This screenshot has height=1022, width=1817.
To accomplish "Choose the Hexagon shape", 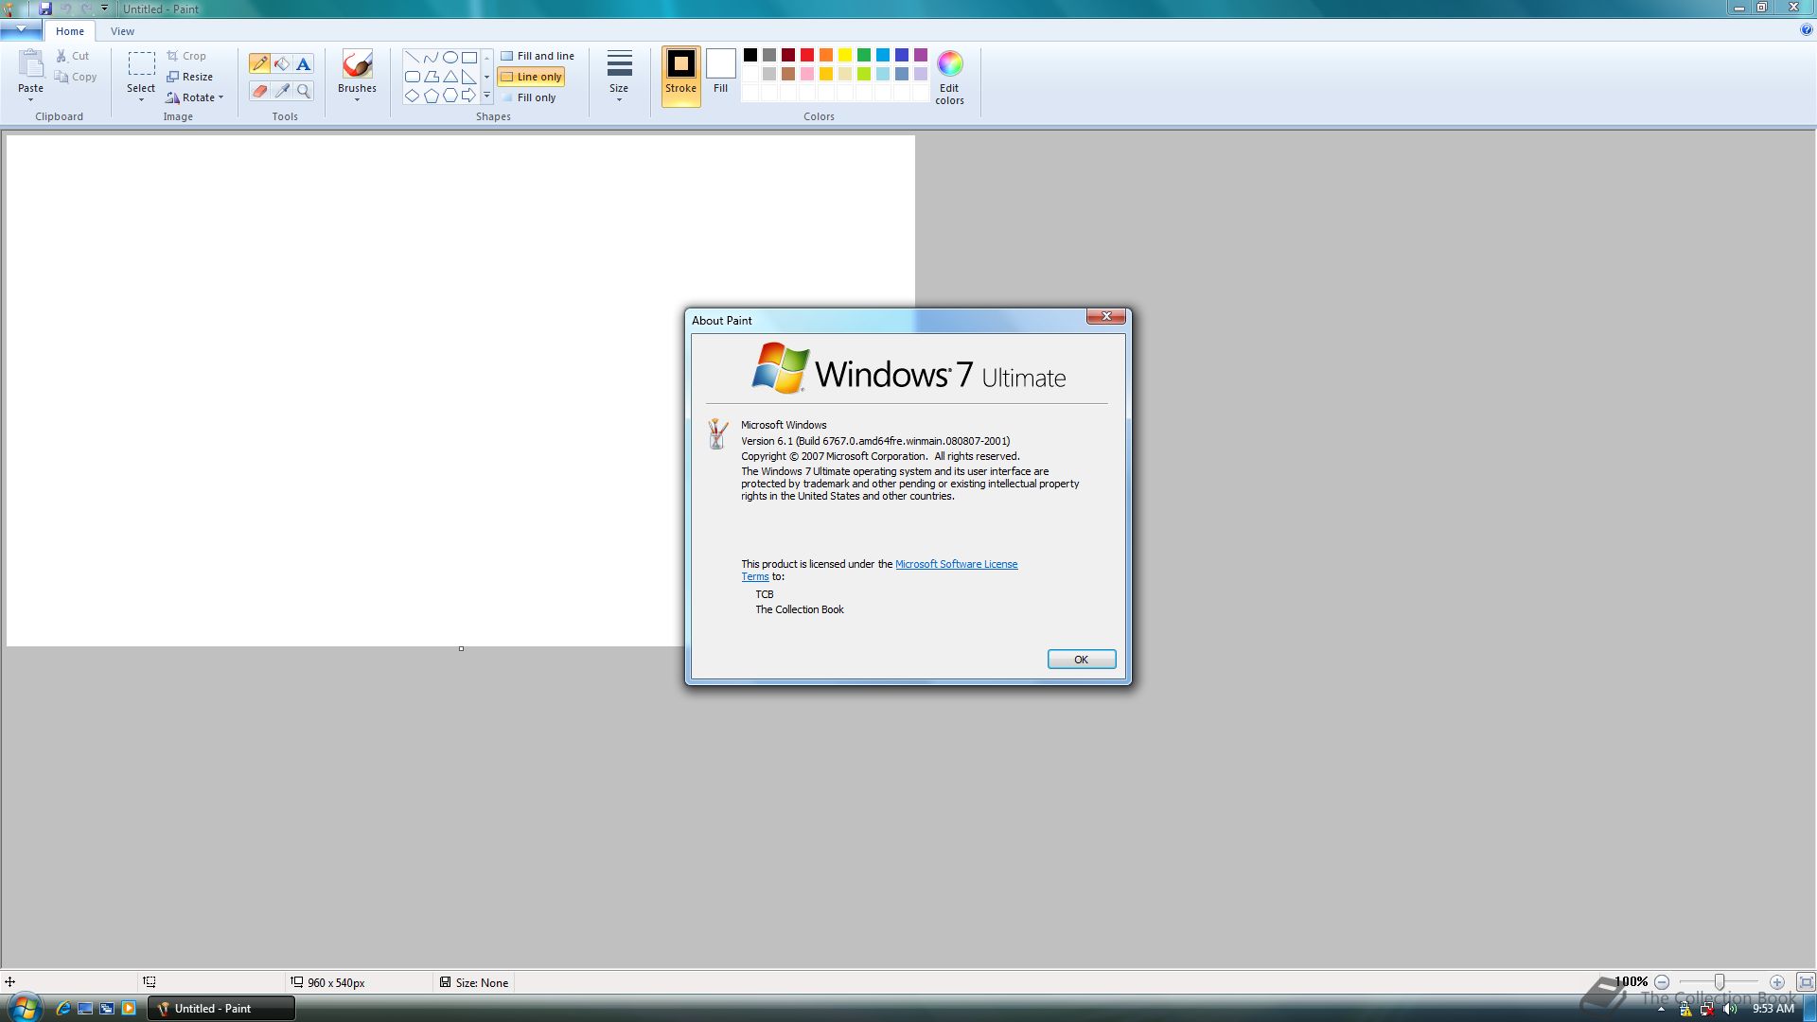I will (x=450, y=96).
